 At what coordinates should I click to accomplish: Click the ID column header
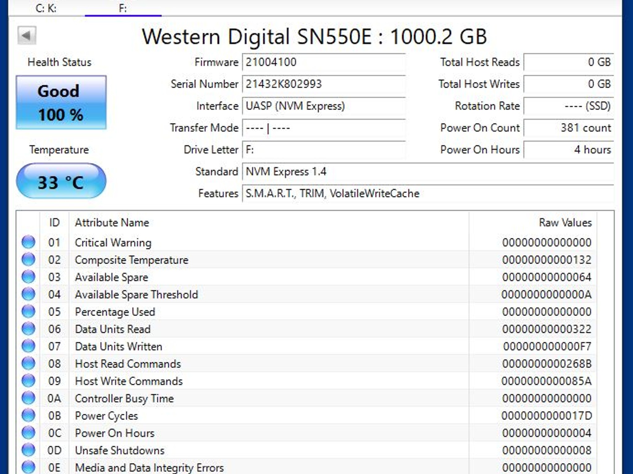point(54,222)
